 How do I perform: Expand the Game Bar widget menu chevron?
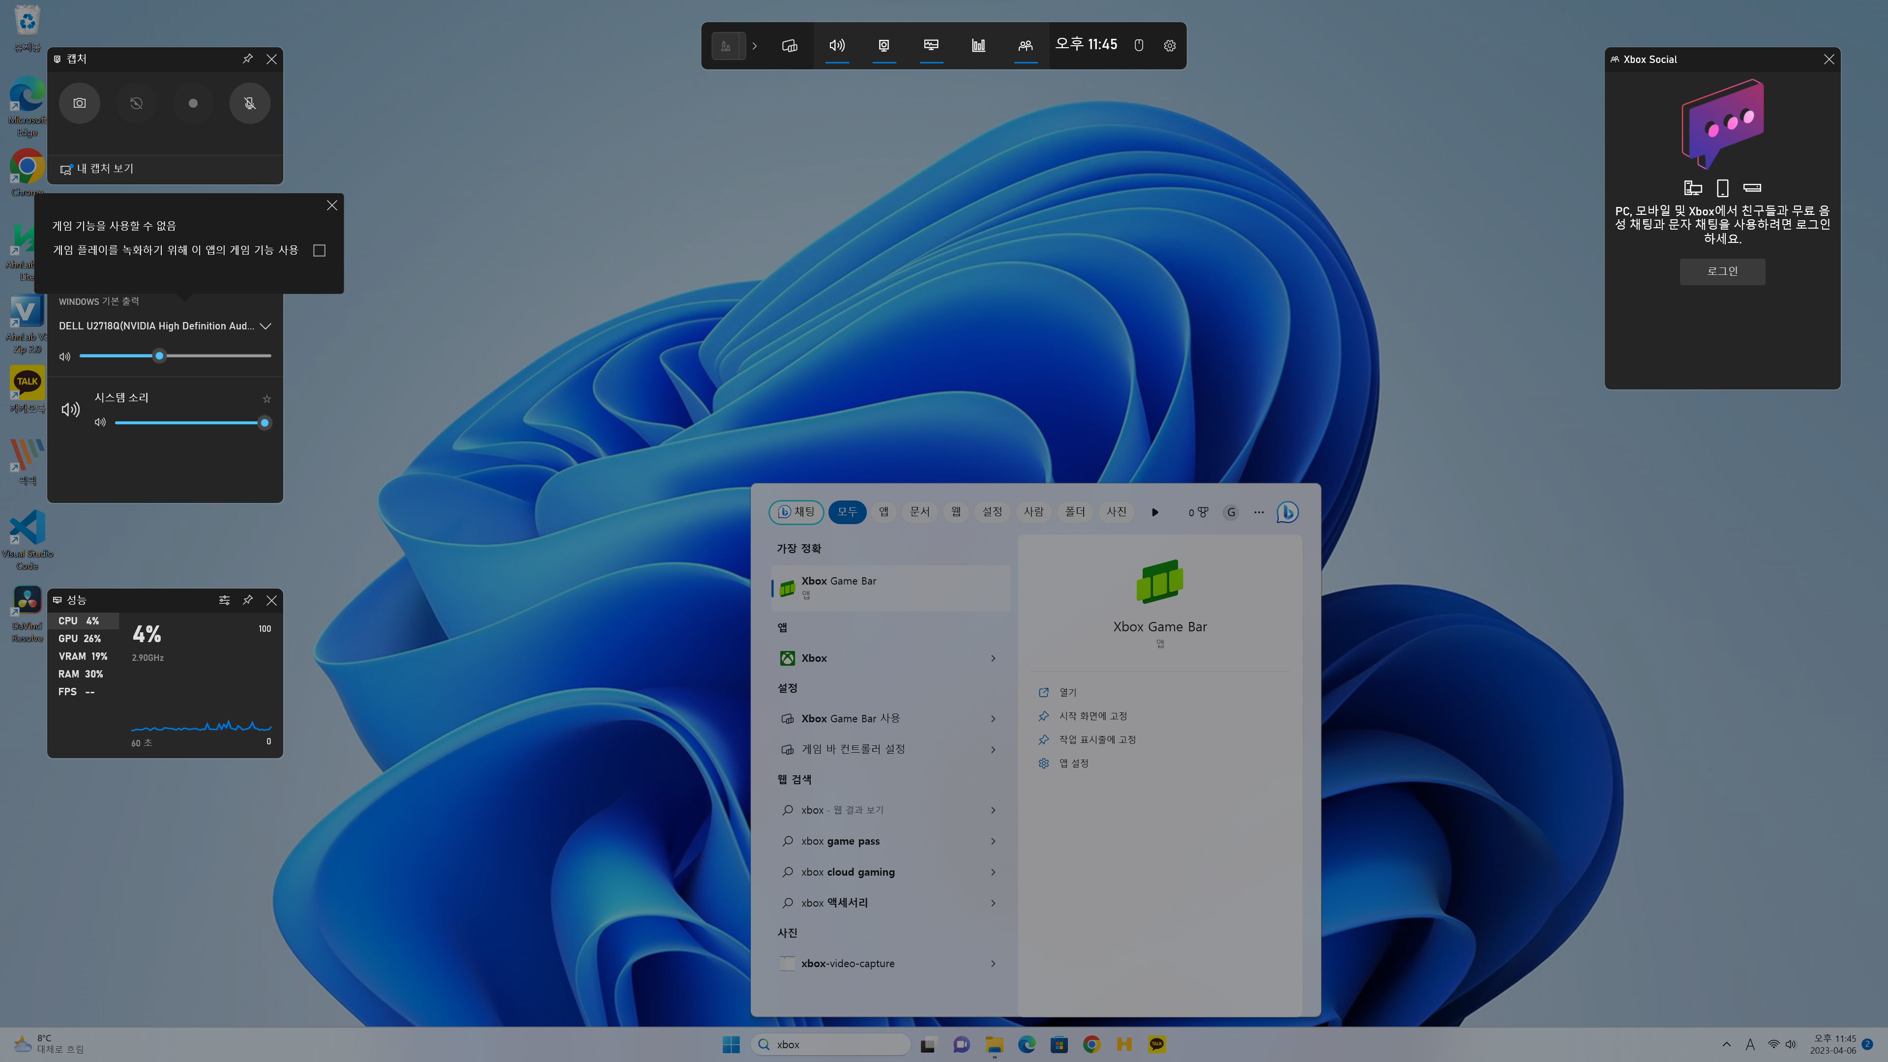point(754,45)
